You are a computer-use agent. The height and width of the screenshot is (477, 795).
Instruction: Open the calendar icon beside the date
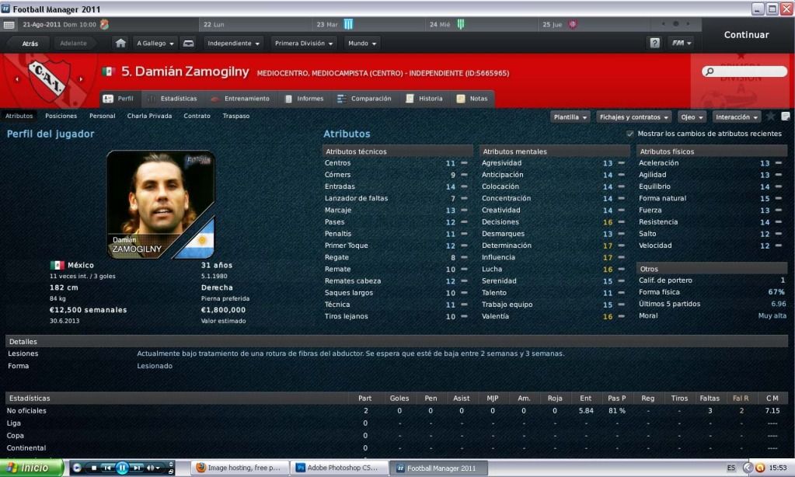9,24
